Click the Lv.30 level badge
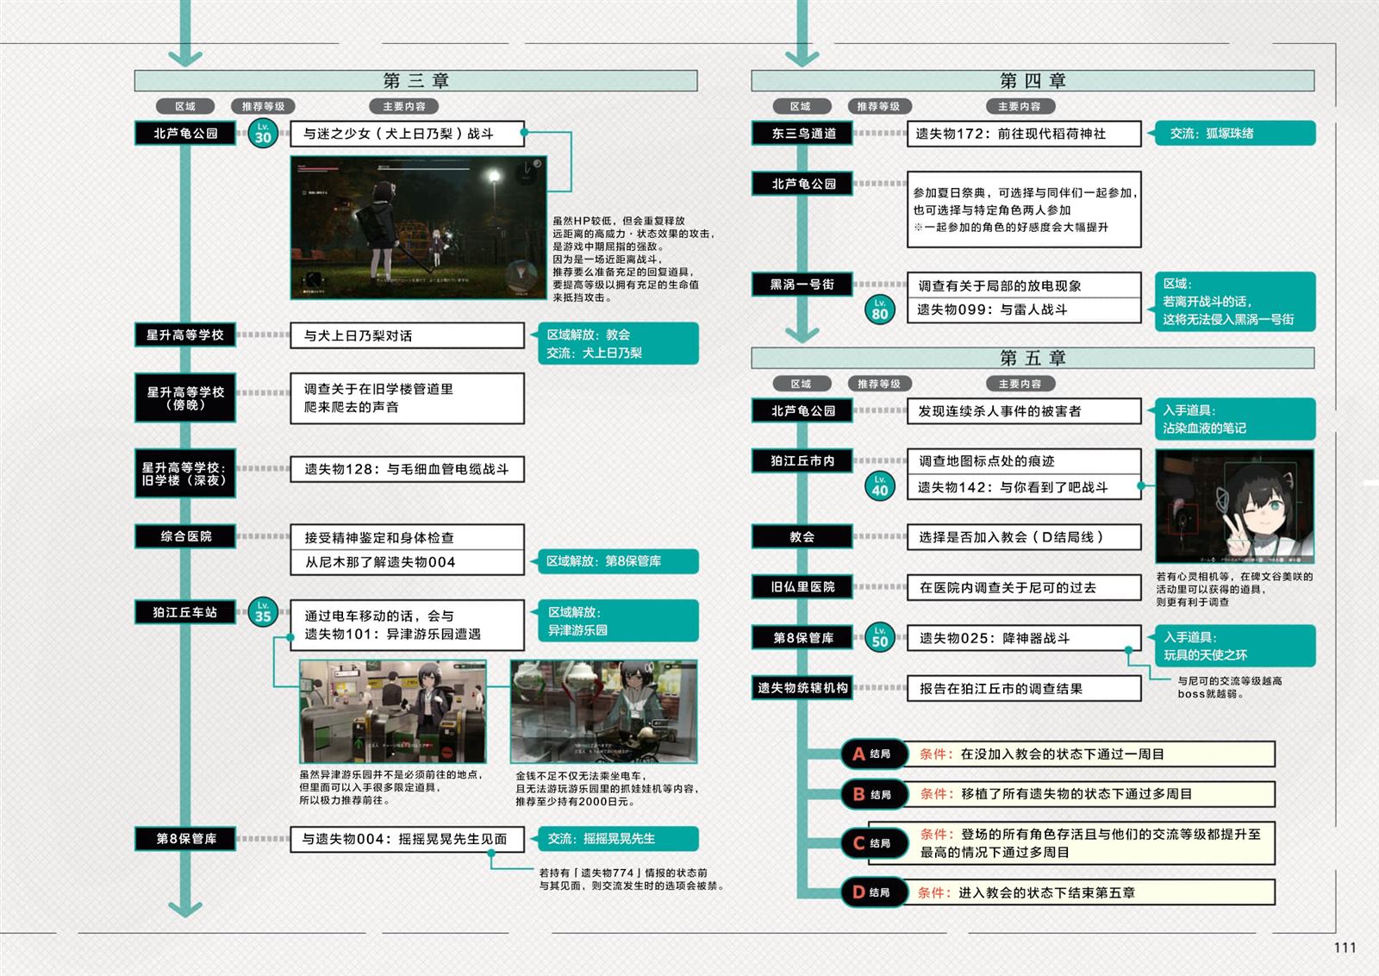The width and height of the screenshot is (1379, 976). point(263,134)
